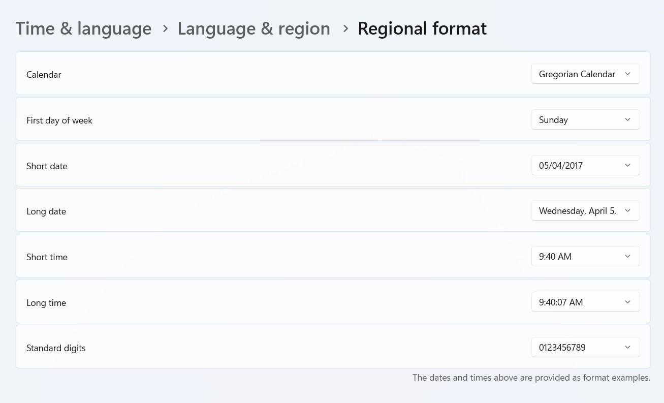The image size is (664, 403).
Task: Click the Short date row label
Action: coord(47,166)
